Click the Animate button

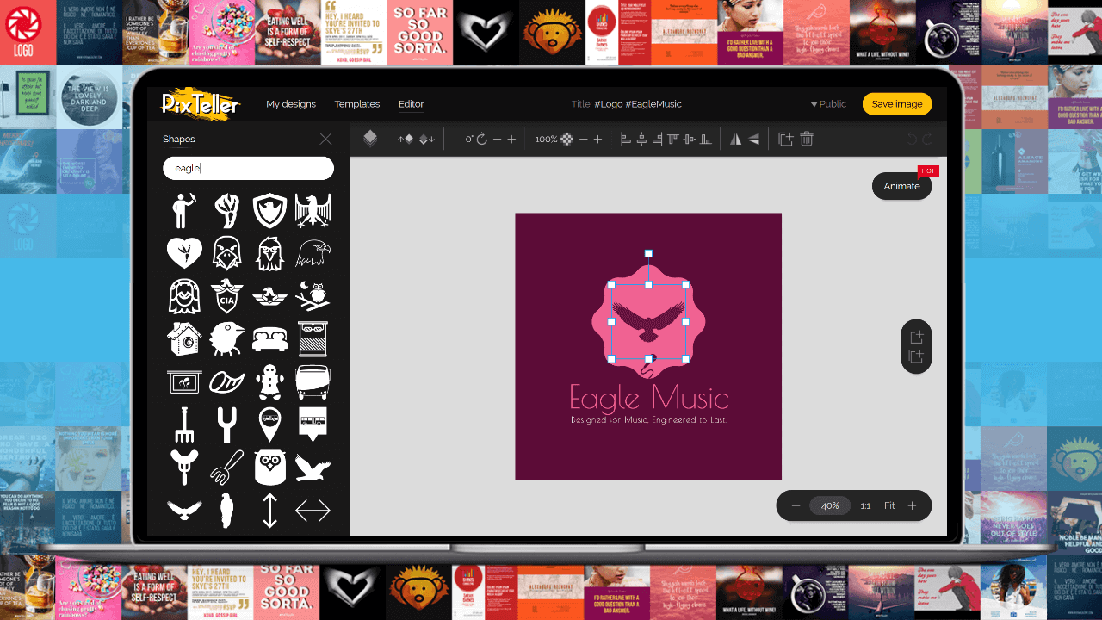(x=901, y=186)
